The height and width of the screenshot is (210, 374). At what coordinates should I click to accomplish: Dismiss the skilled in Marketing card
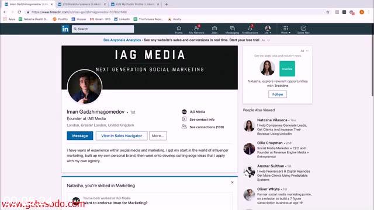tap(233, 183)
